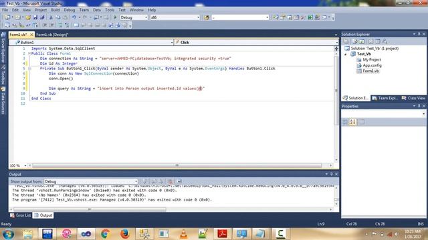The height and width of the screenshot is (240, 428).
Task: Toggle a bookmark with the bookmark icon
Action: tap(76, 25)
